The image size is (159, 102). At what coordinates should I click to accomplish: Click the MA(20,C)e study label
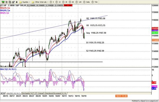(5, 8)
